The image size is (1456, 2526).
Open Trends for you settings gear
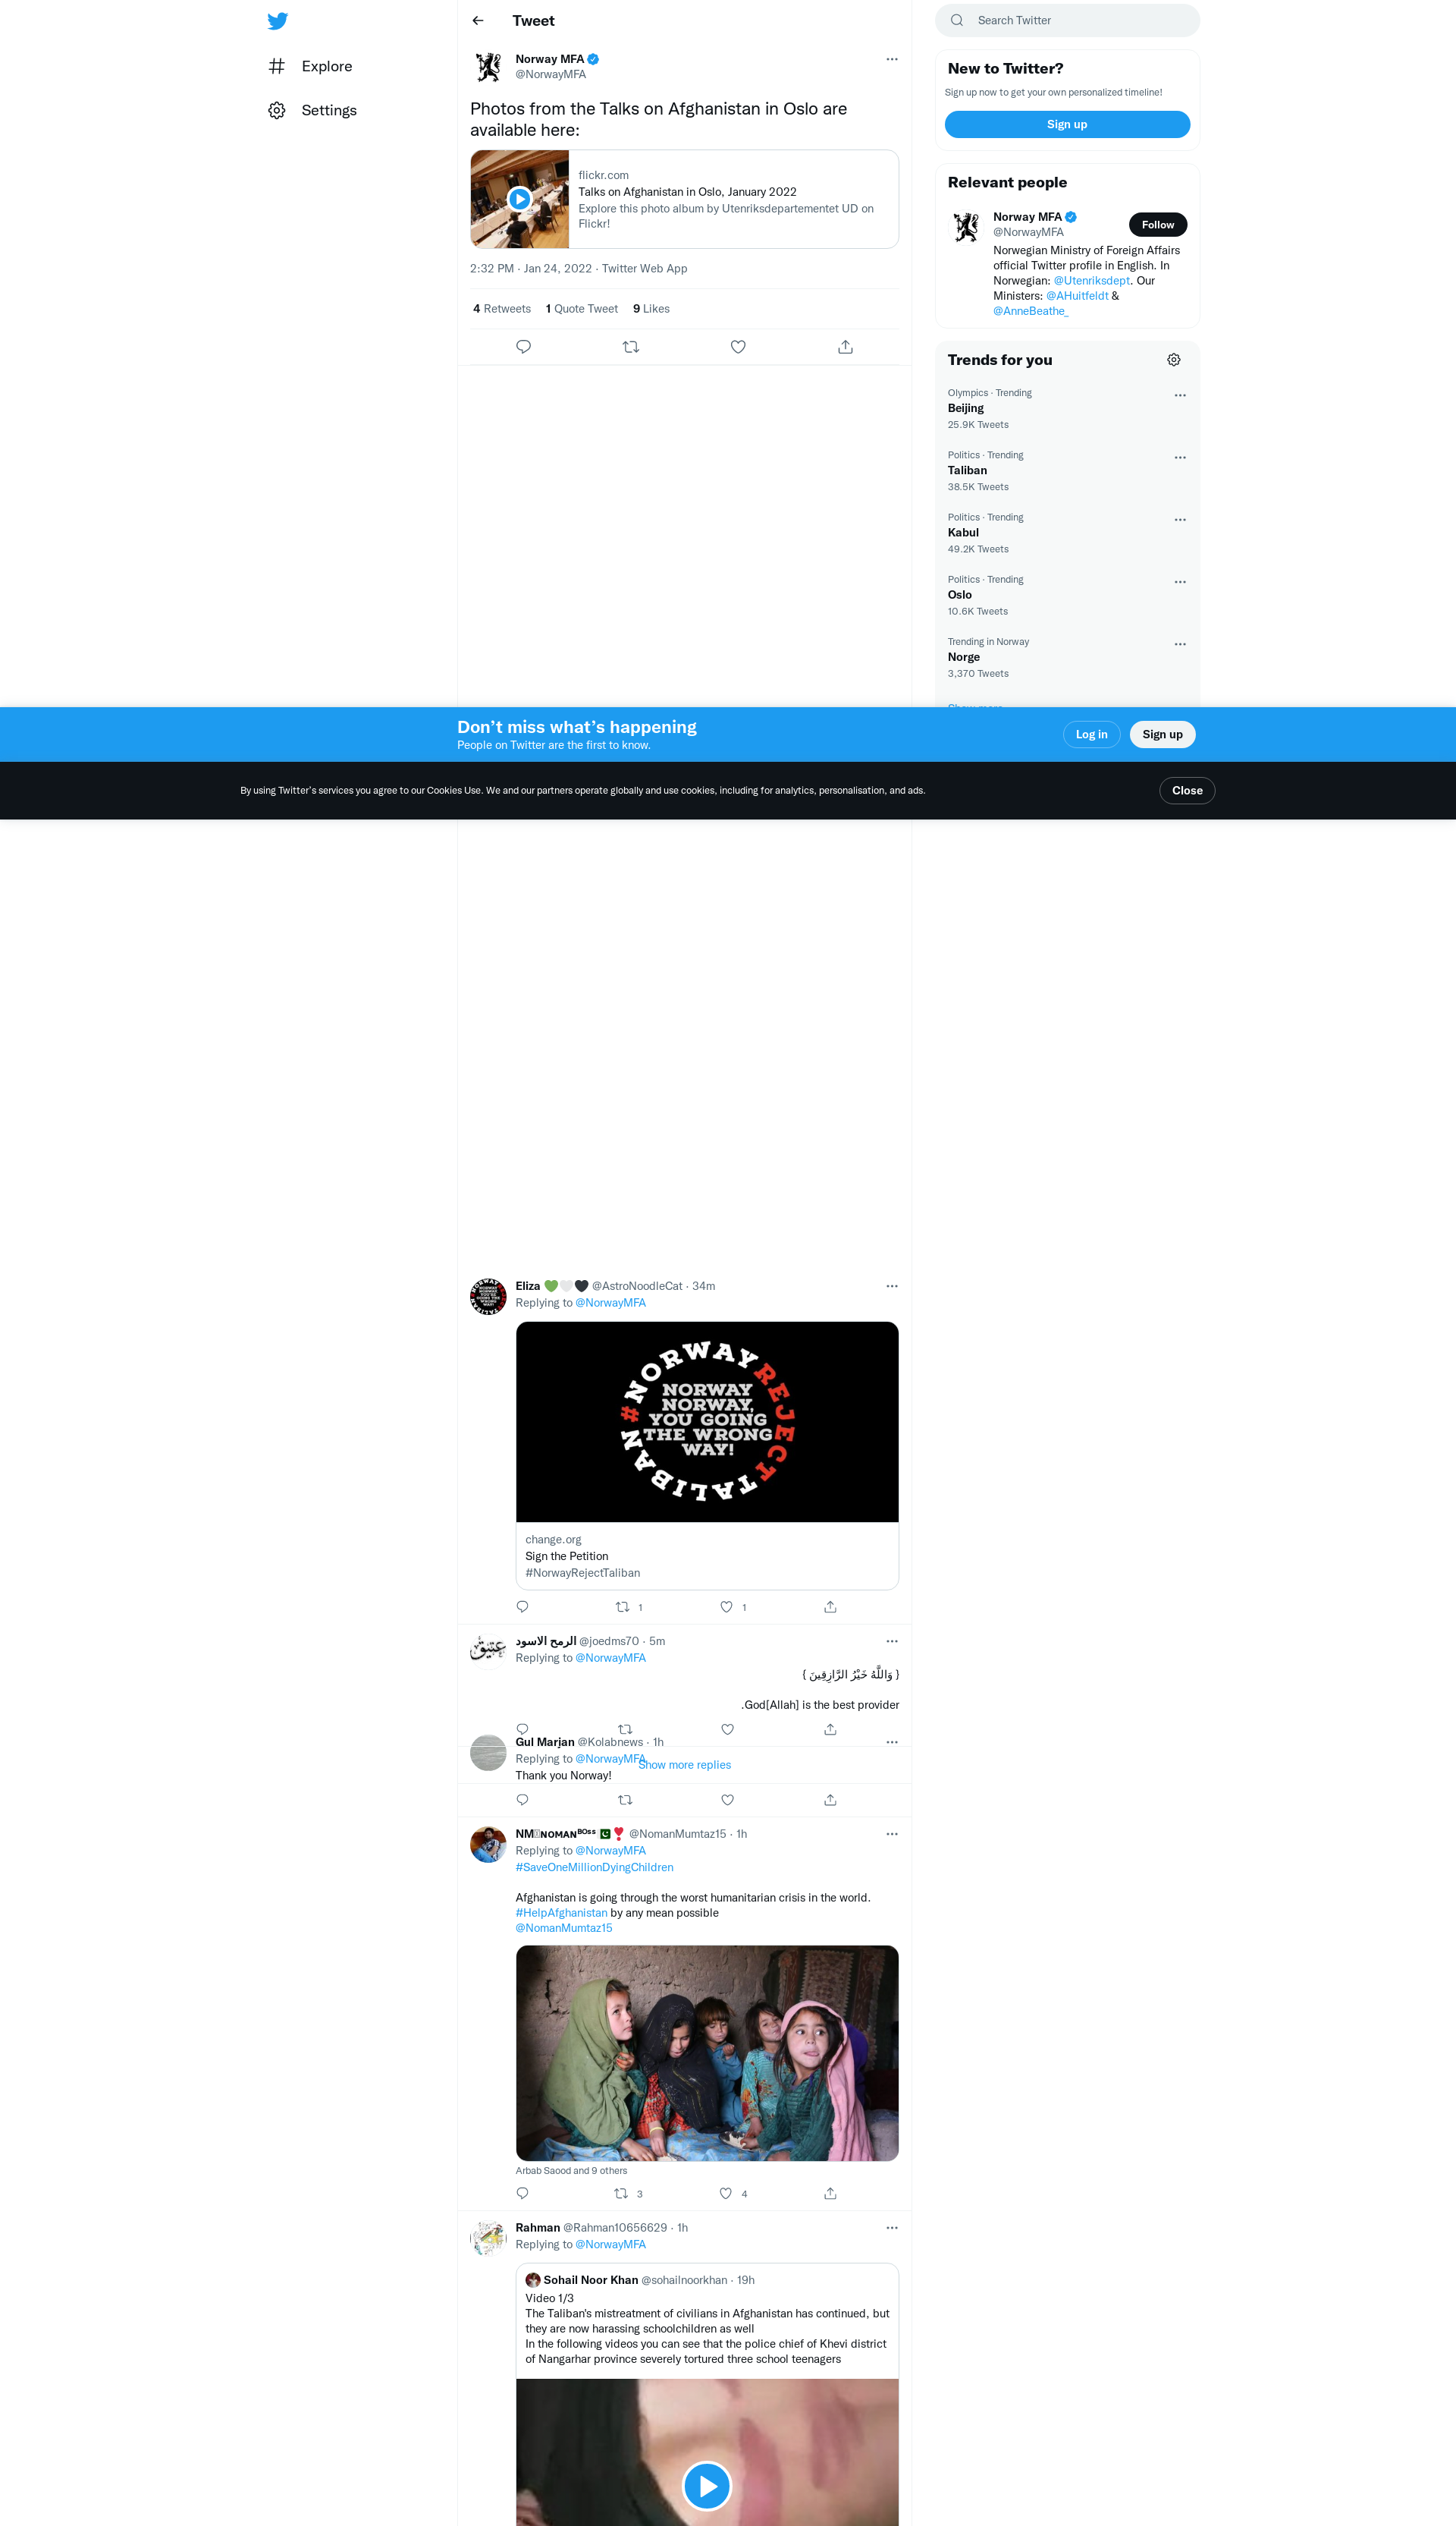(x=1174, y=360)
